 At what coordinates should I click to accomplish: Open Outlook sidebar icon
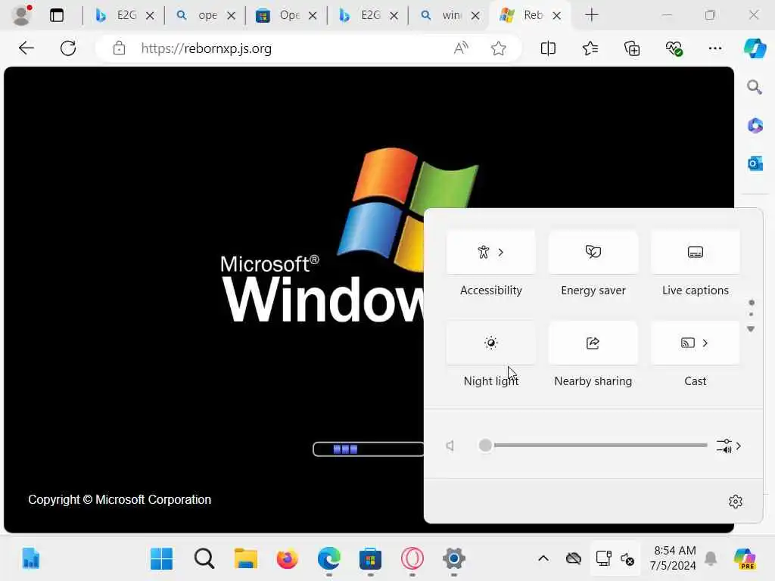pyautogui.click(x=755, y=163)
